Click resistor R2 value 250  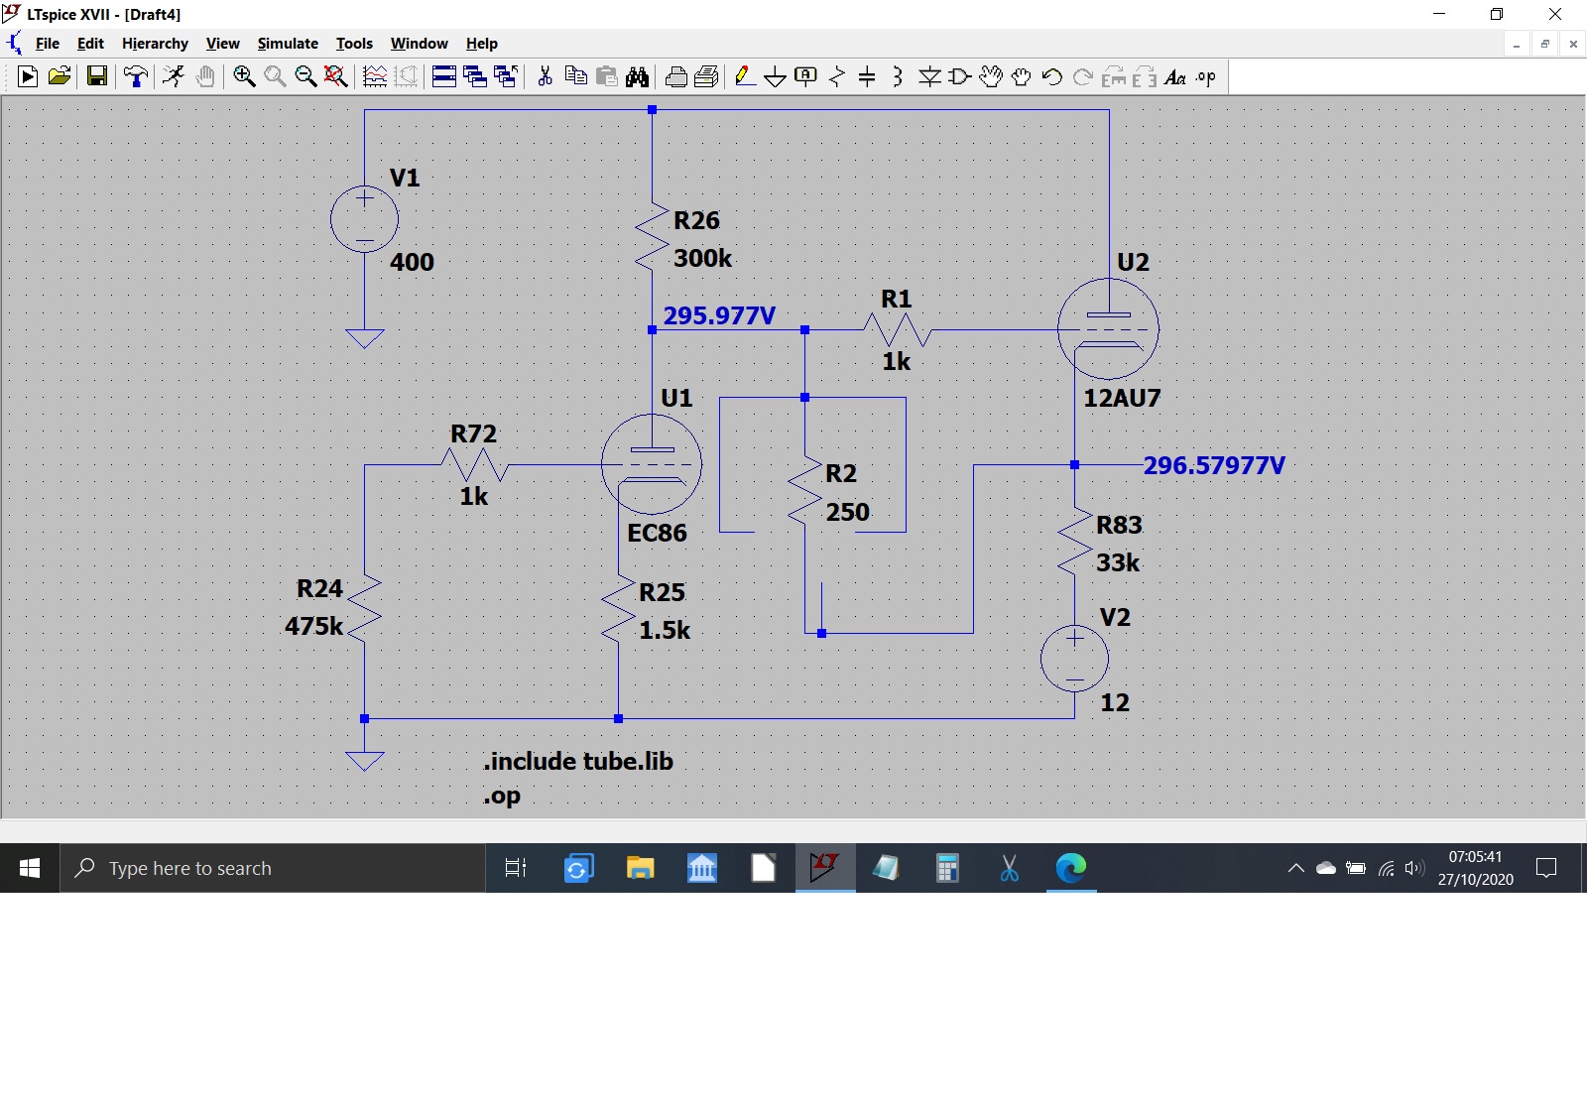click(x=848, y=512)
